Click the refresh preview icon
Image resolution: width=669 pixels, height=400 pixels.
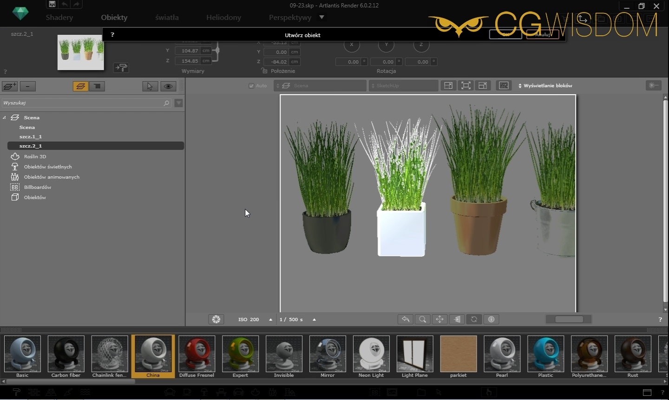pyautogui.click(x=474, y=319)
